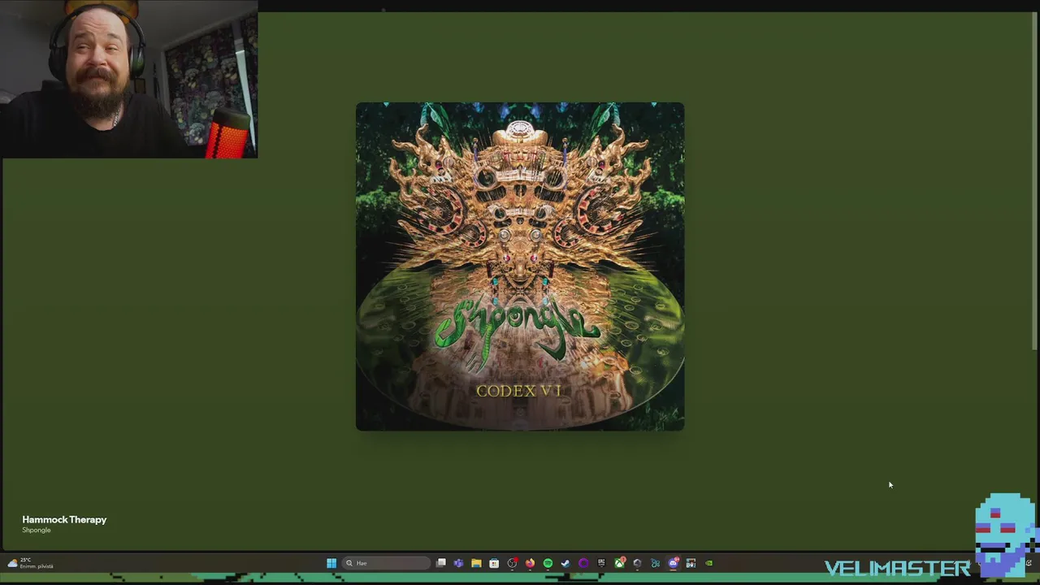
Task: Switch to Discord in the taskbar
Action: pos(674,563)
